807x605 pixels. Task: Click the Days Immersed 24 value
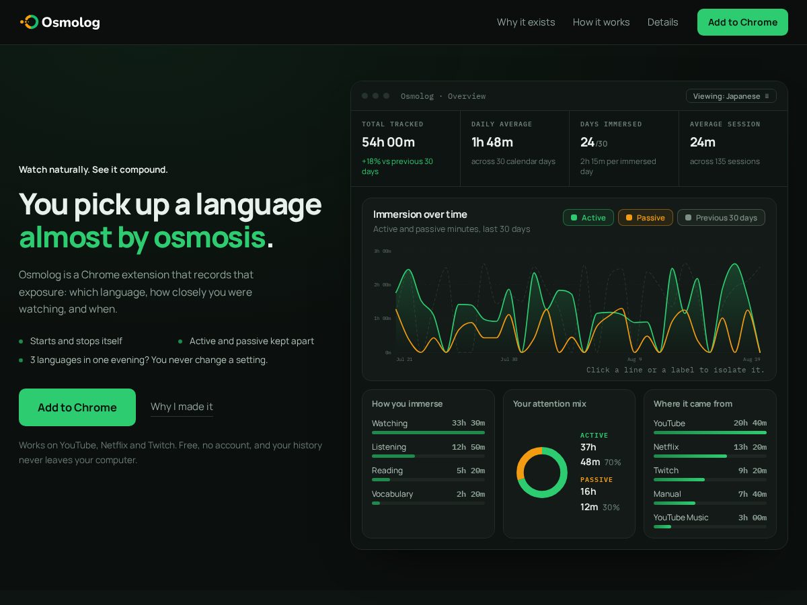pyautogui.click(x=587, y=142)
